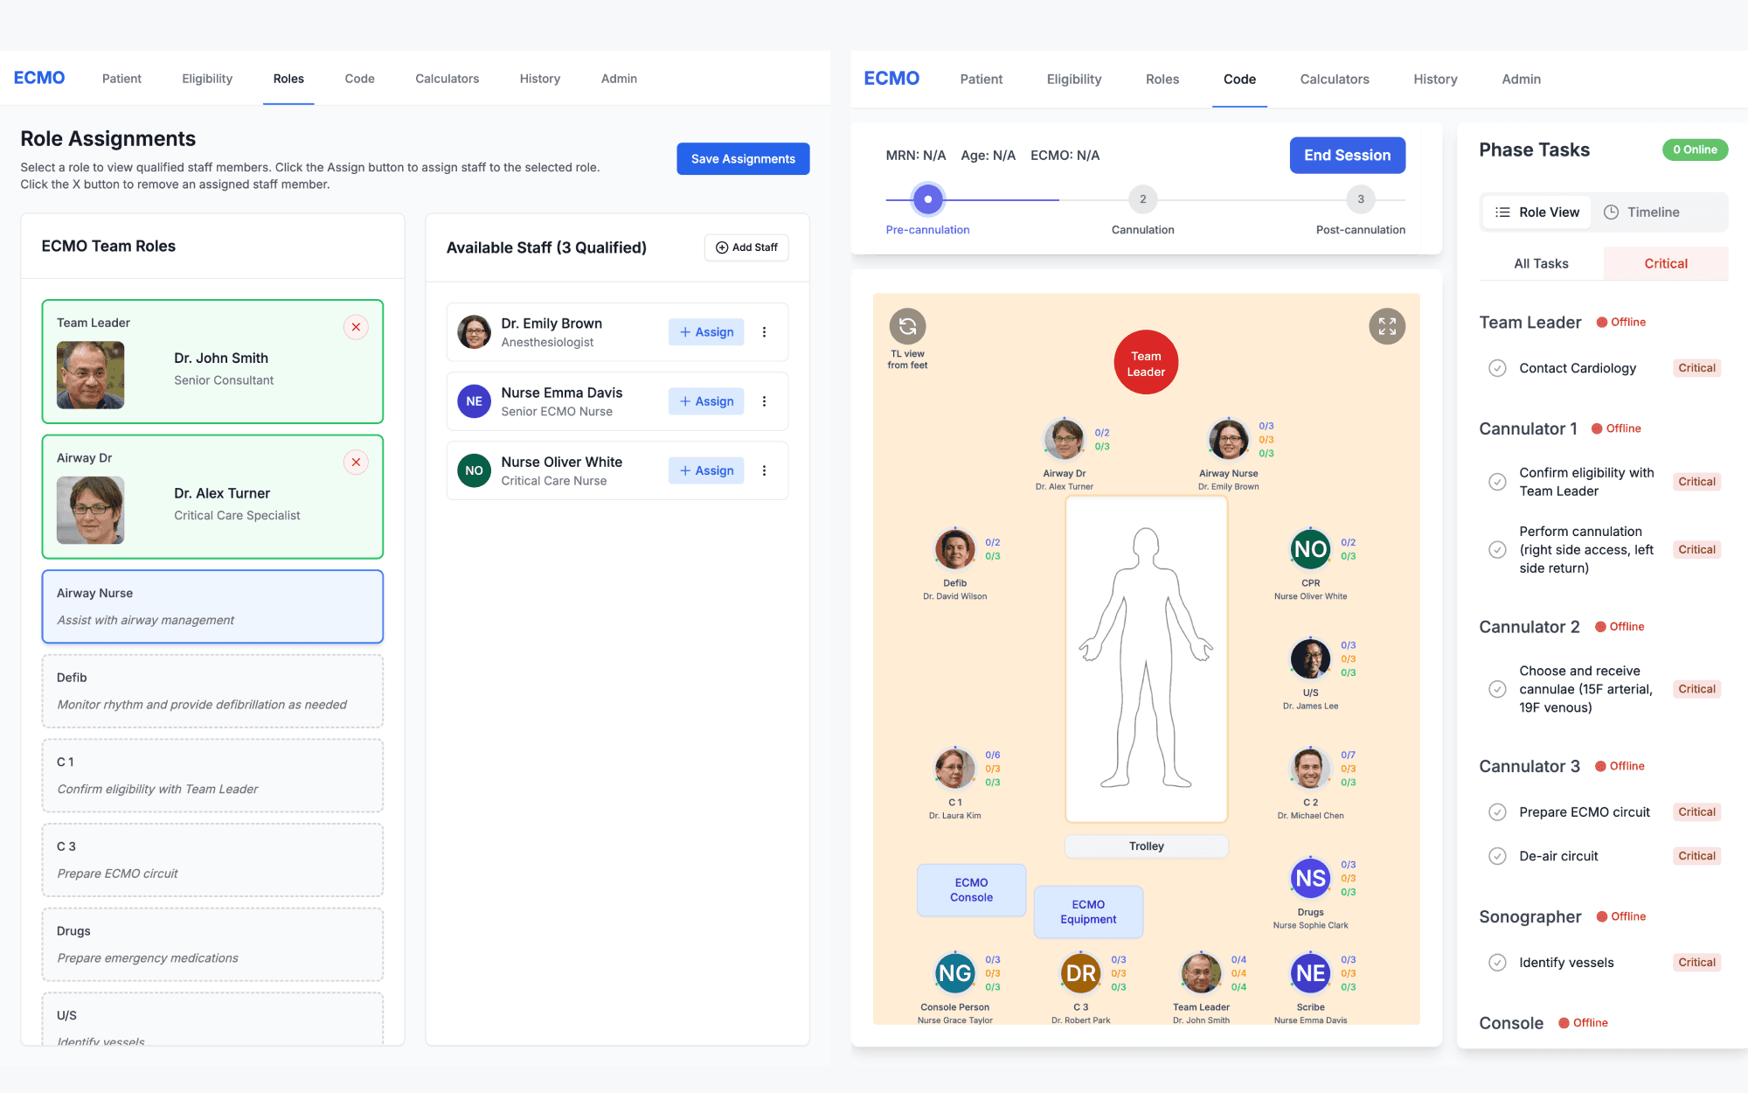Click the TL view from feet rotation icon
The height and width of the screenshot is (1093, 1748).
pyautogui.click(x=907, y=325)
